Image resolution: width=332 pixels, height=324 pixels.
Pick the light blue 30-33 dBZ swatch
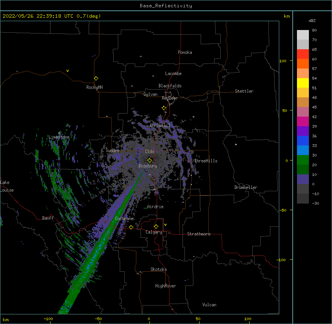coord(303,150)
